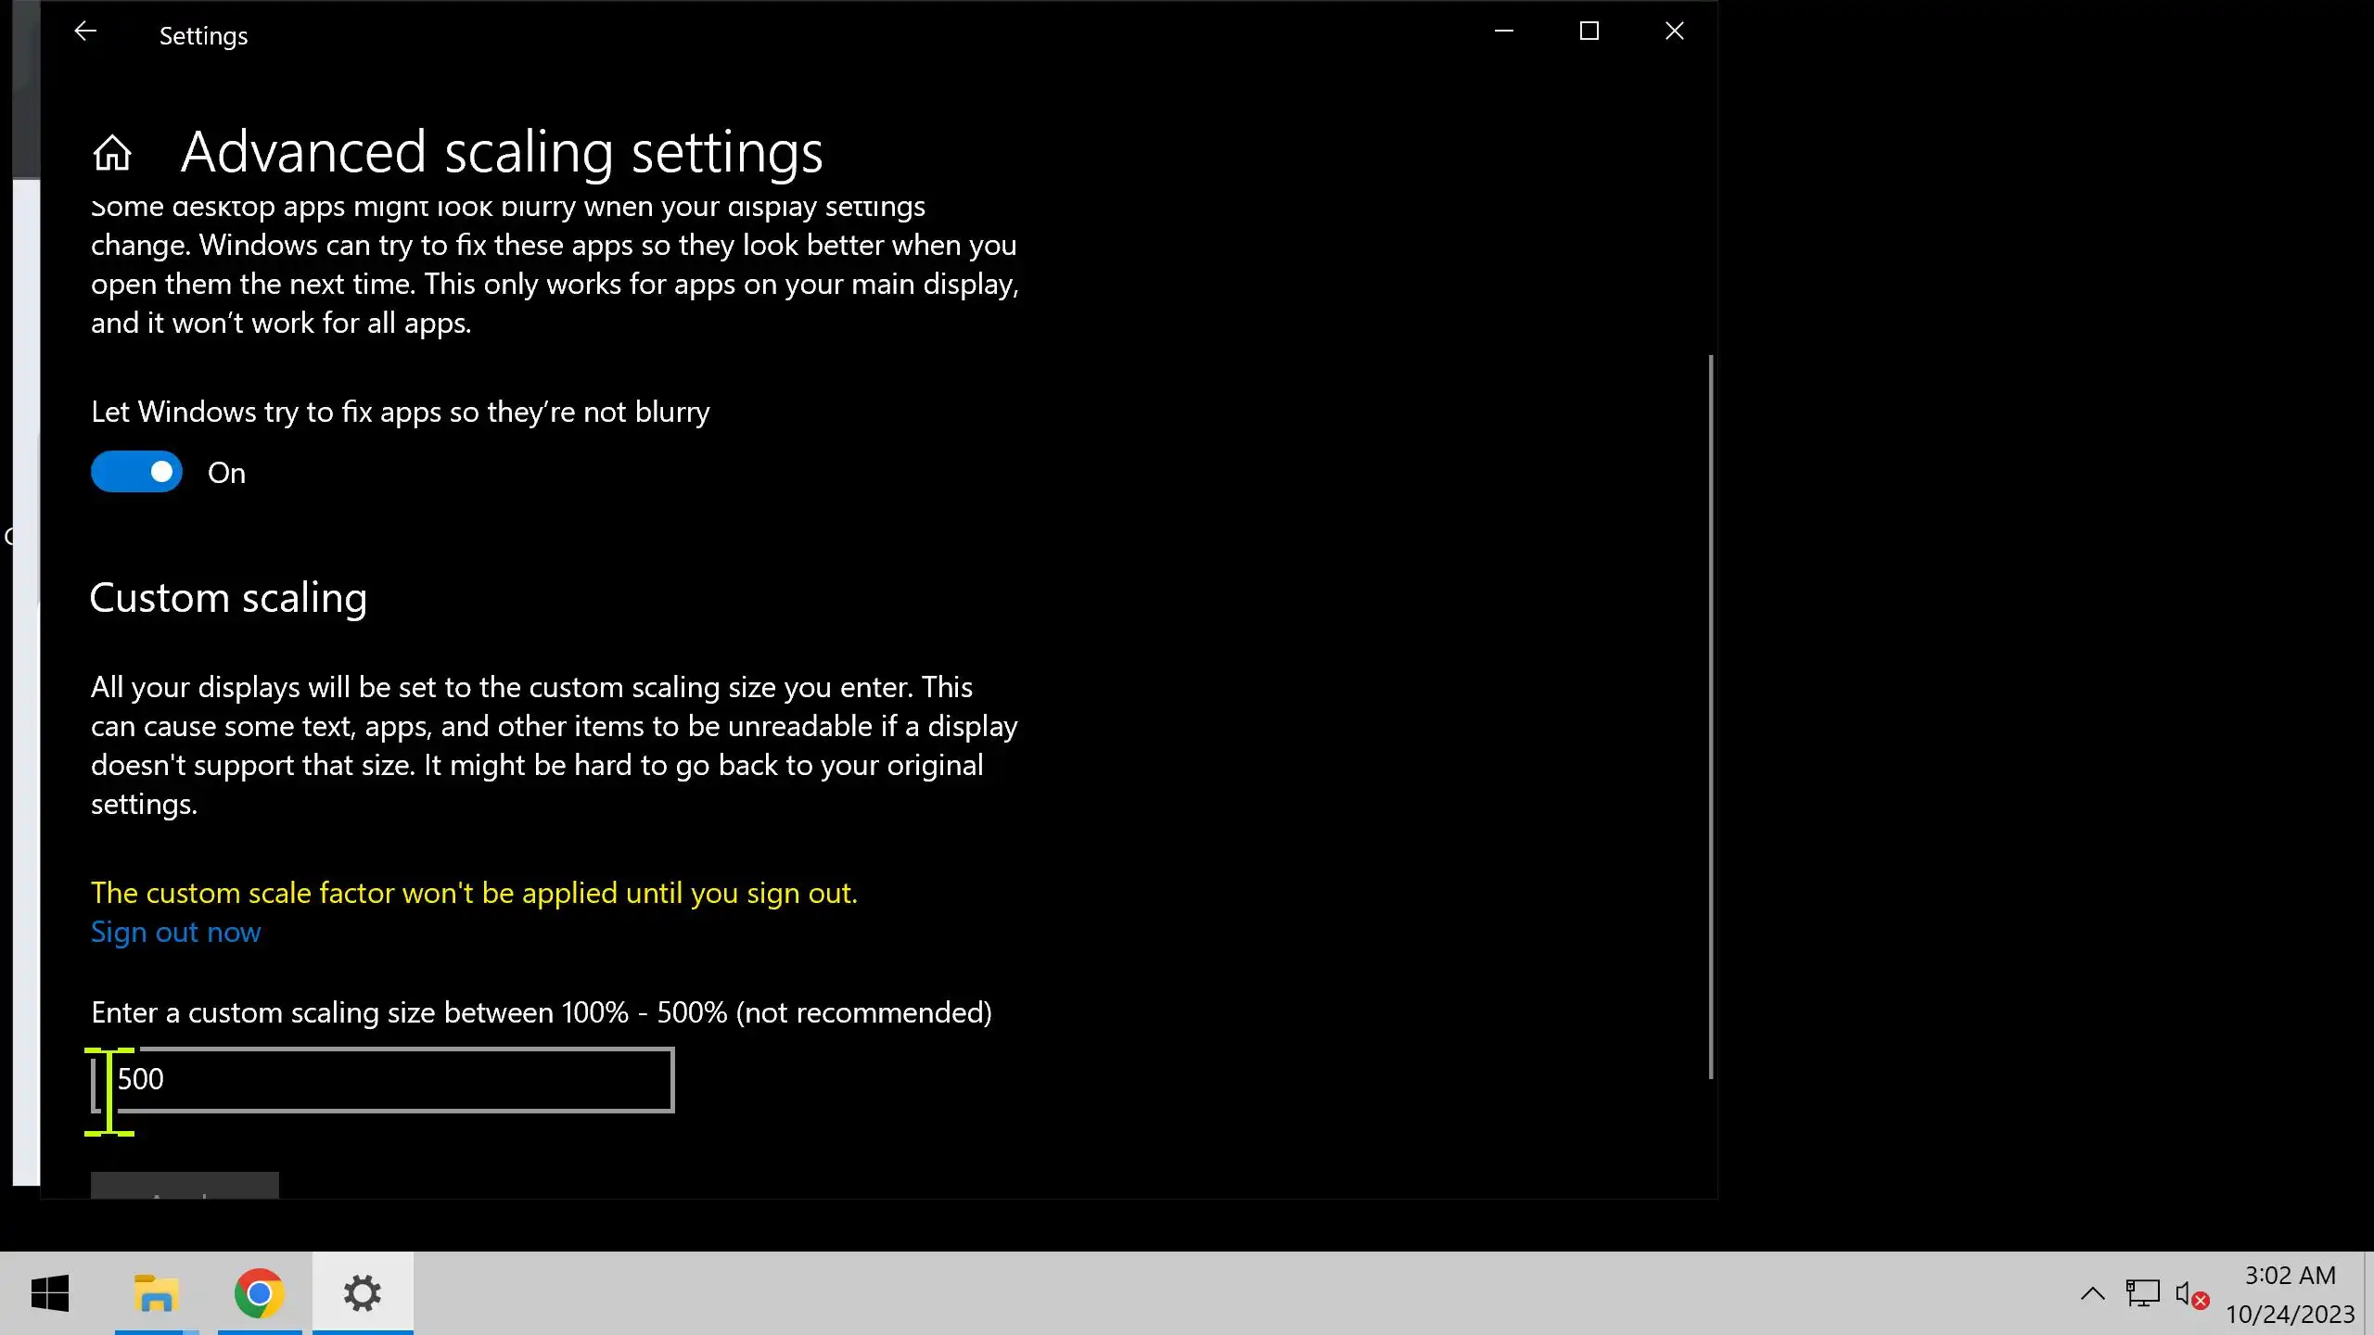Click the muted volume speaker icon
This screenshot has width=2374, height=1335.
point(2190,1294)
